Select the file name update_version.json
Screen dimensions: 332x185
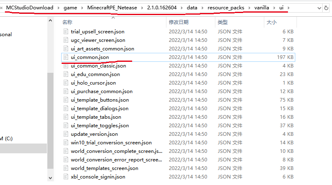[95, 134]
